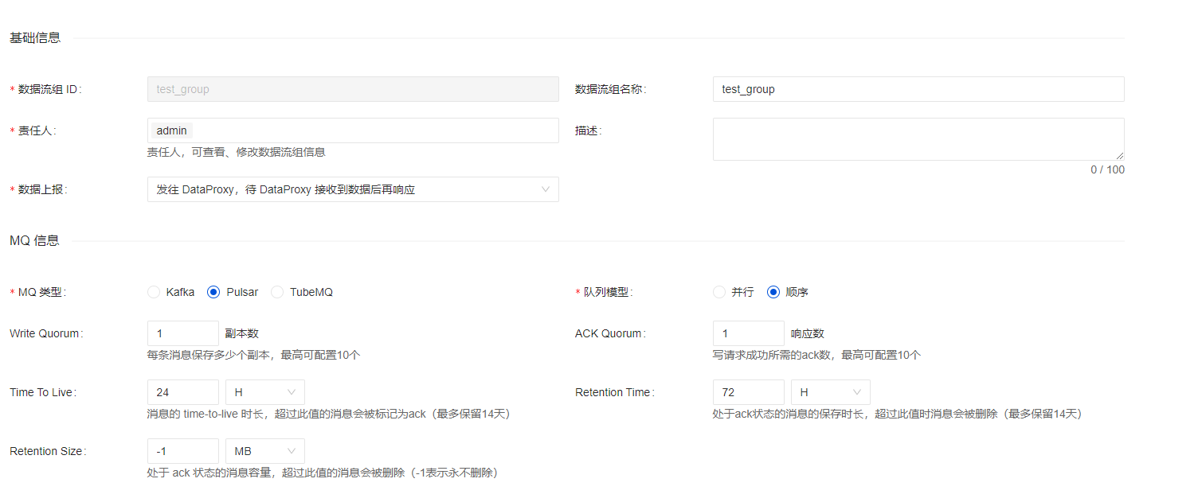1198x502 pixels.
Task: Click the Retention Size value input
Action: [182, 451]
